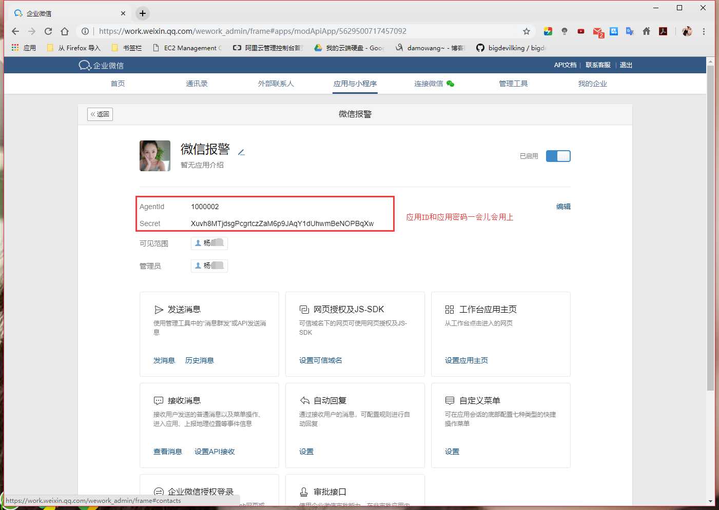This screenshot has width=719, height=510.
Task: Click the 企业微信 logo in header
Action: coord(101,65)
